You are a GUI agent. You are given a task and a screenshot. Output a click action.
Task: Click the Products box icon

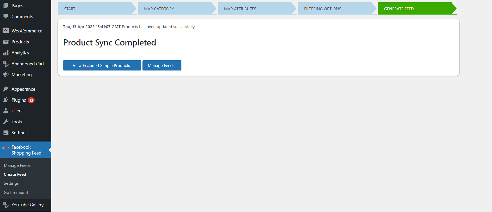(6, 42)
